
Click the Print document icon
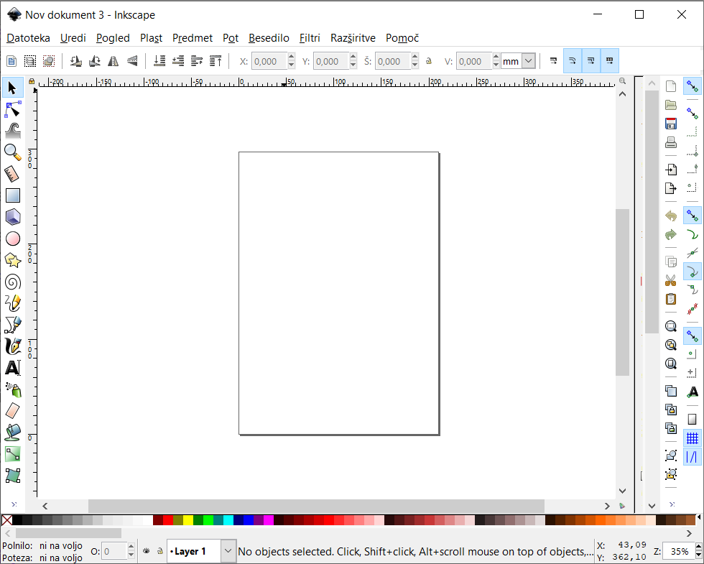(671, 142)
